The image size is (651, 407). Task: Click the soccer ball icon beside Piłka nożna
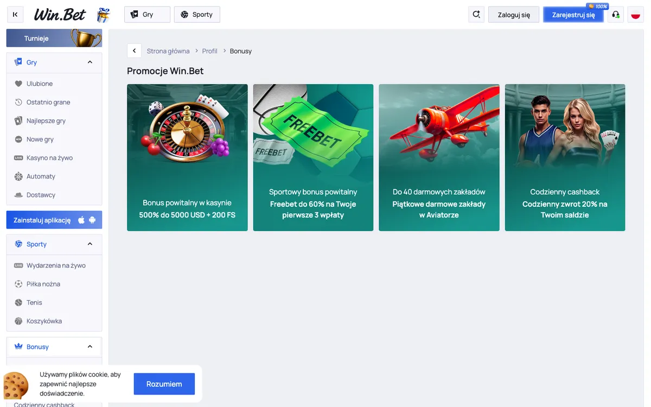tap(18, 284)
